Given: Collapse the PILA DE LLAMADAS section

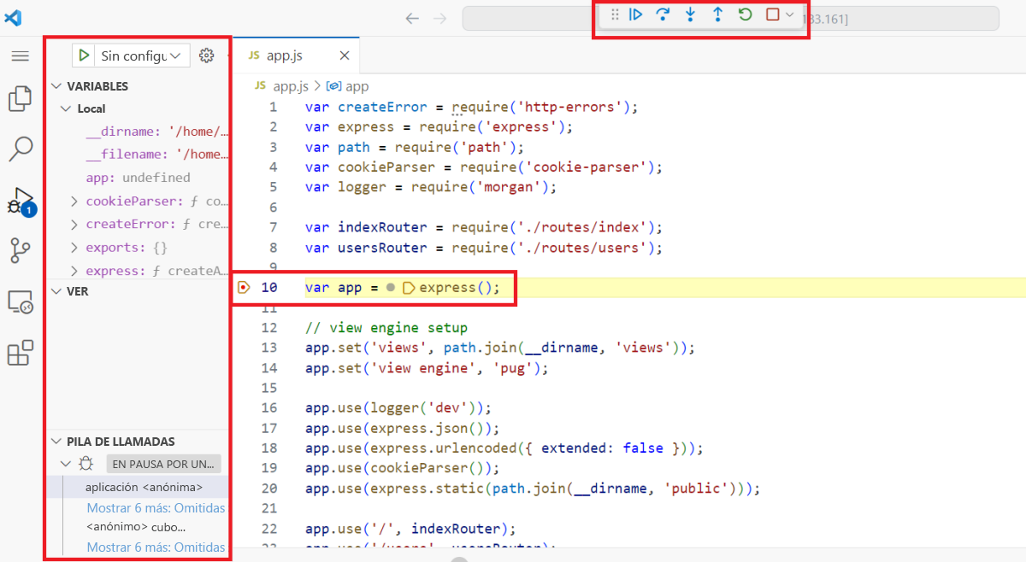Looking at the screenshot, I should click(57, 442).
